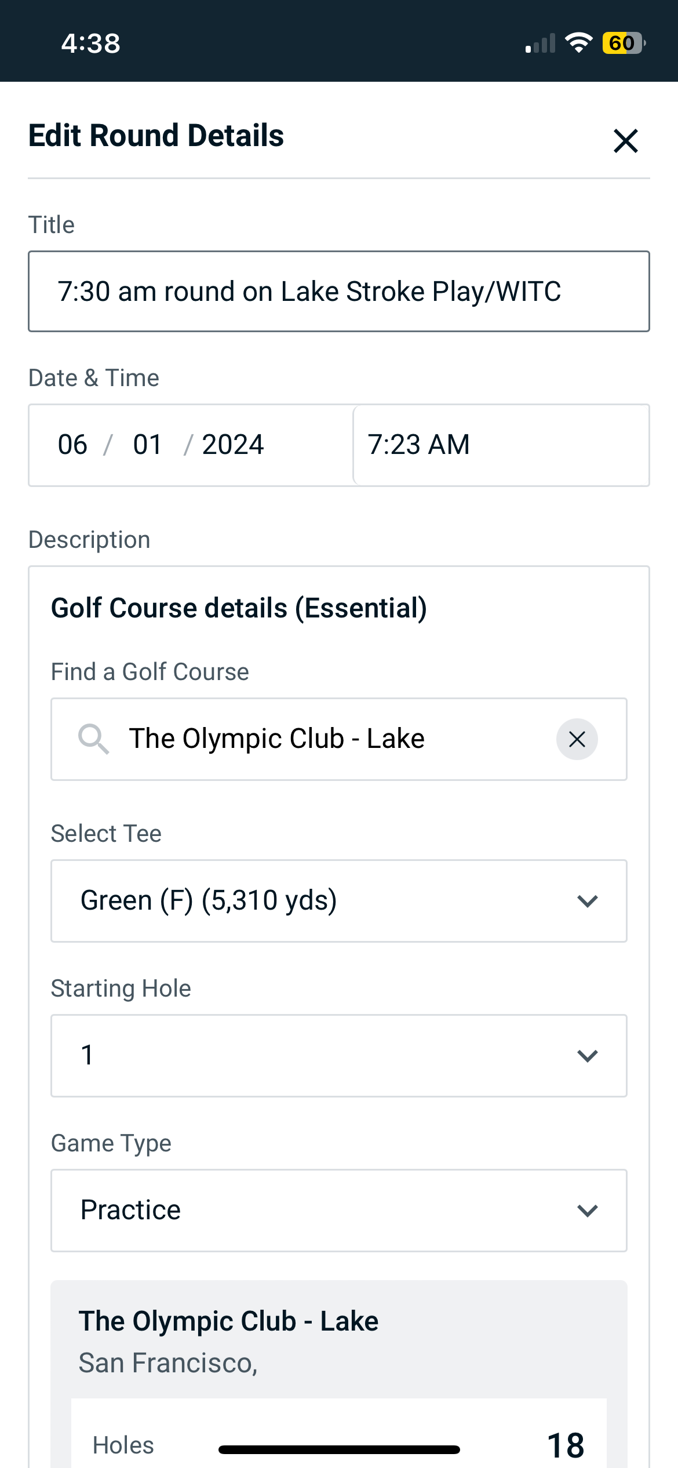Tap the cellular signal bars
The image size is (678, 1468).
(540, 43)
